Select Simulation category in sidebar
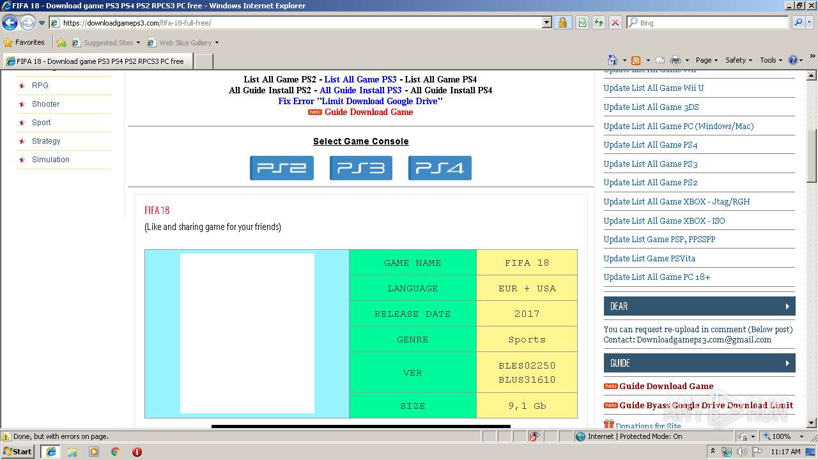 [50, 160]
